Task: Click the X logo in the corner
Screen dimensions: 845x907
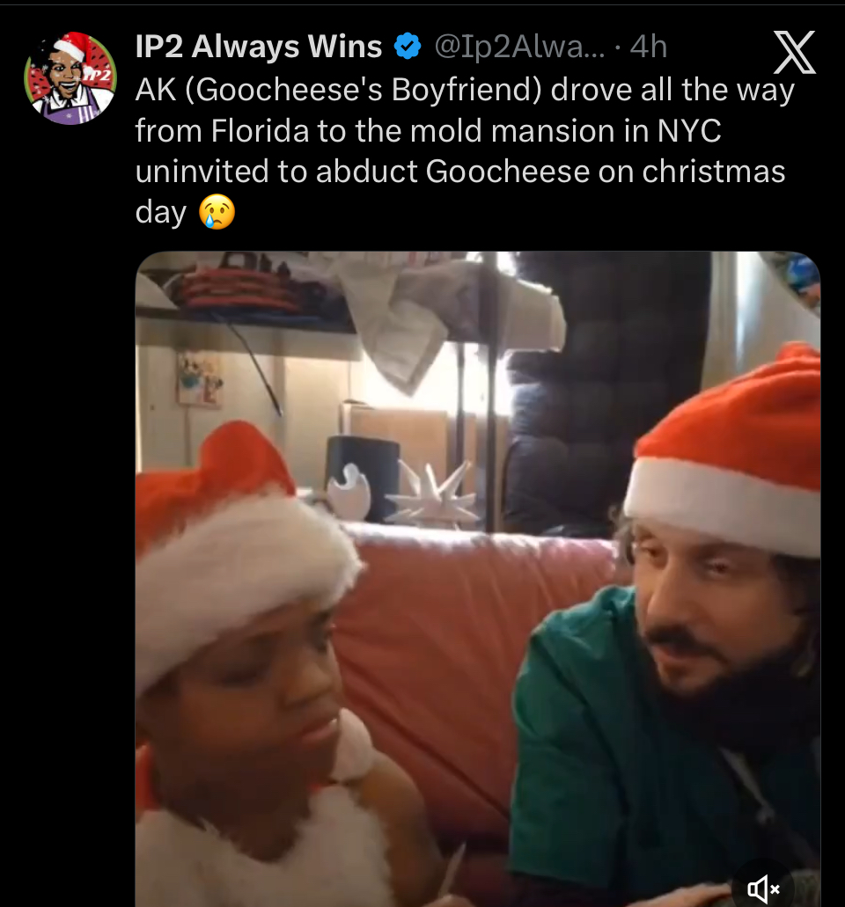Action: [x=795, y=52]
